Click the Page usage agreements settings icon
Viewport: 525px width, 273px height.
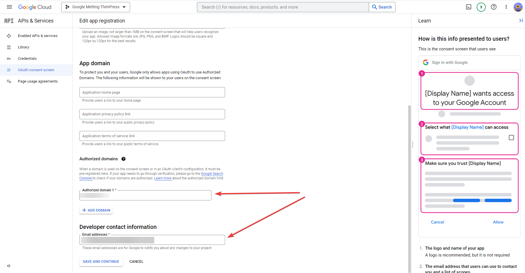(9, 81)
